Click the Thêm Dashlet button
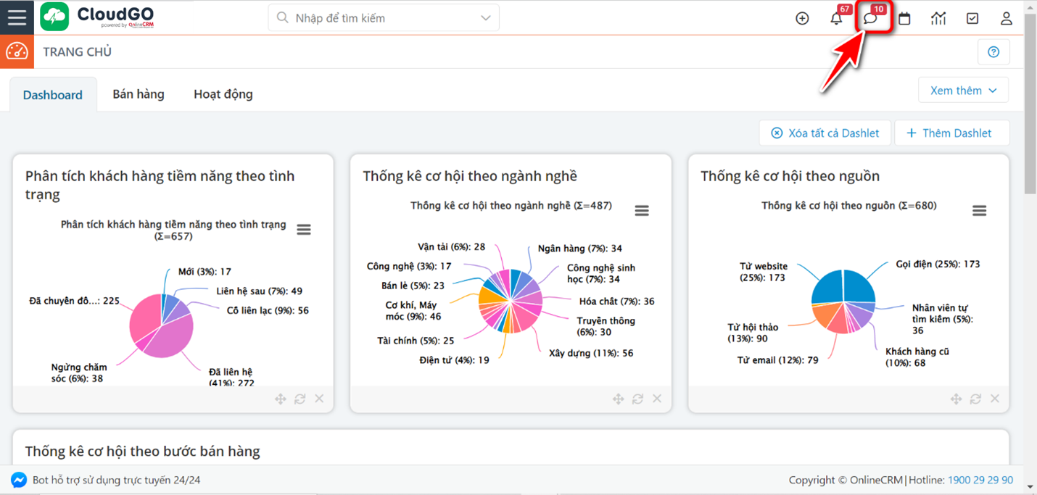 [952, 133]
